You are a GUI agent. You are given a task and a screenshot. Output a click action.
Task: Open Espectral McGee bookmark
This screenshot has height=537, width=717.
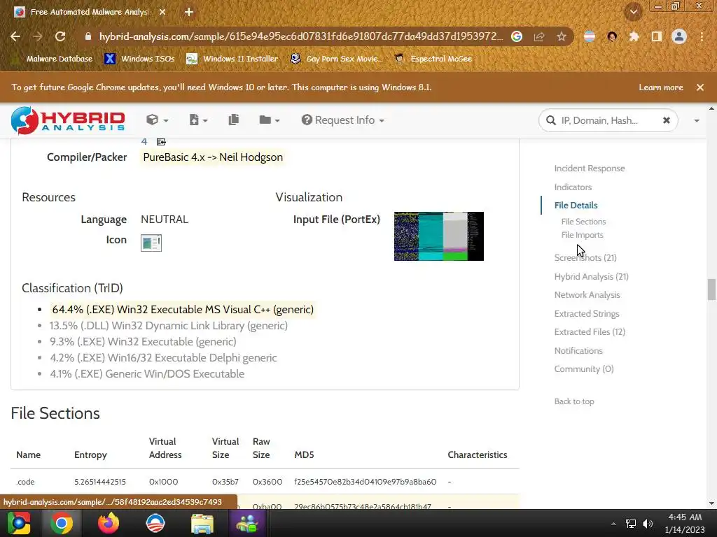pyautogui.click(x=433, y=59)
